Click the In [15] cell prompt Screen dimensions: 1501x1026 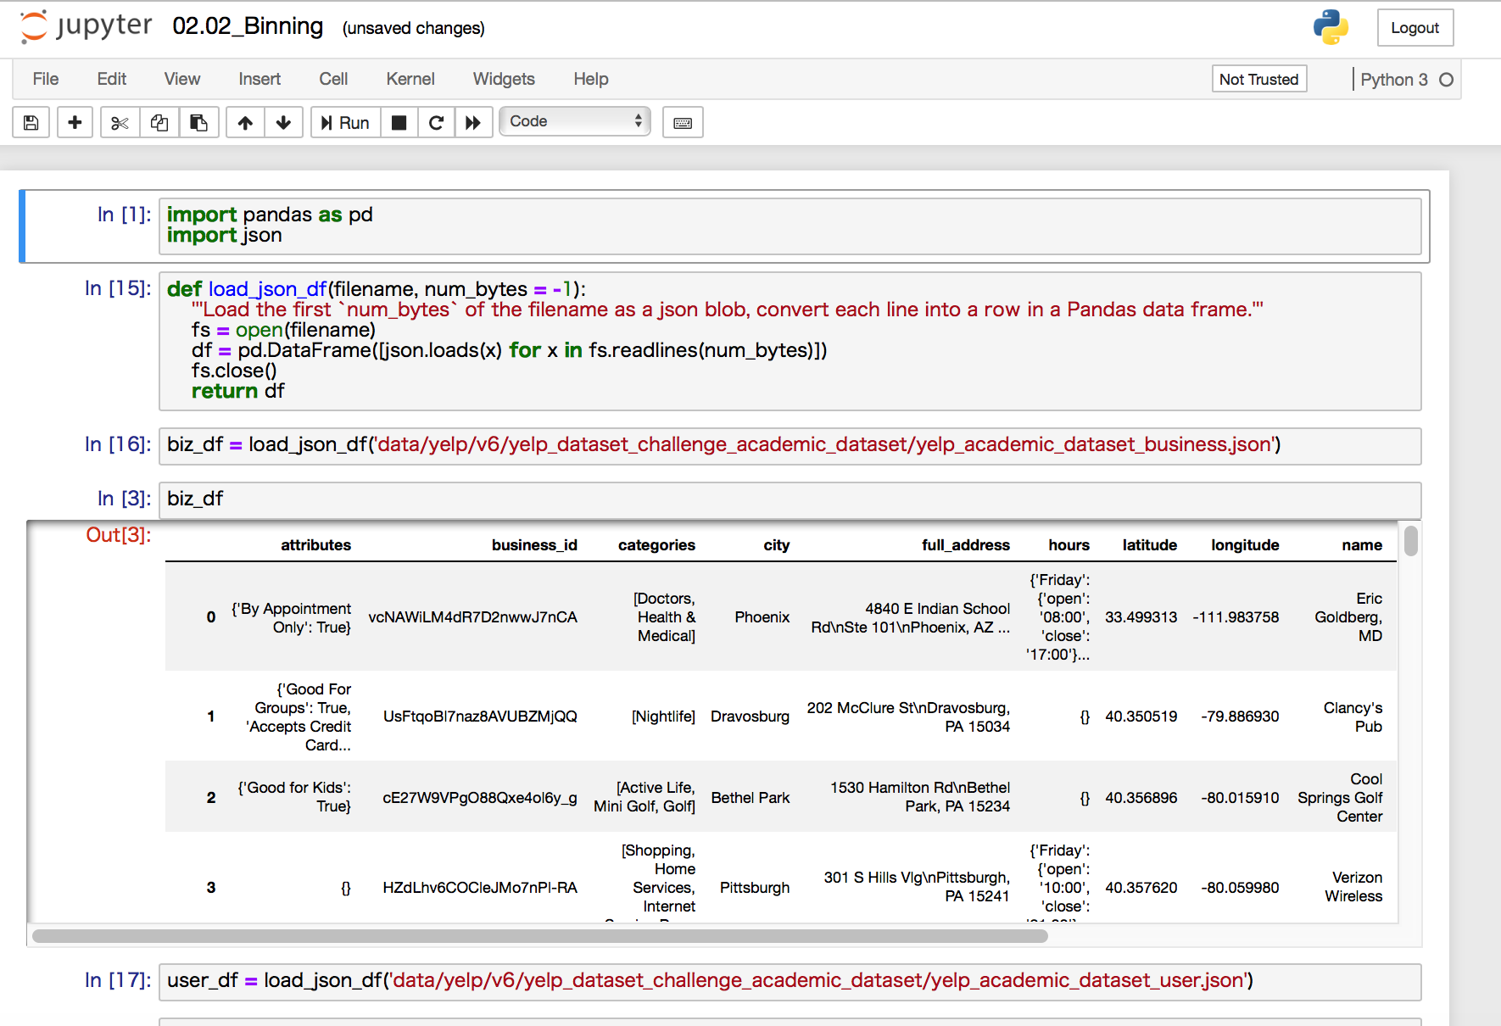click(118, 288)
